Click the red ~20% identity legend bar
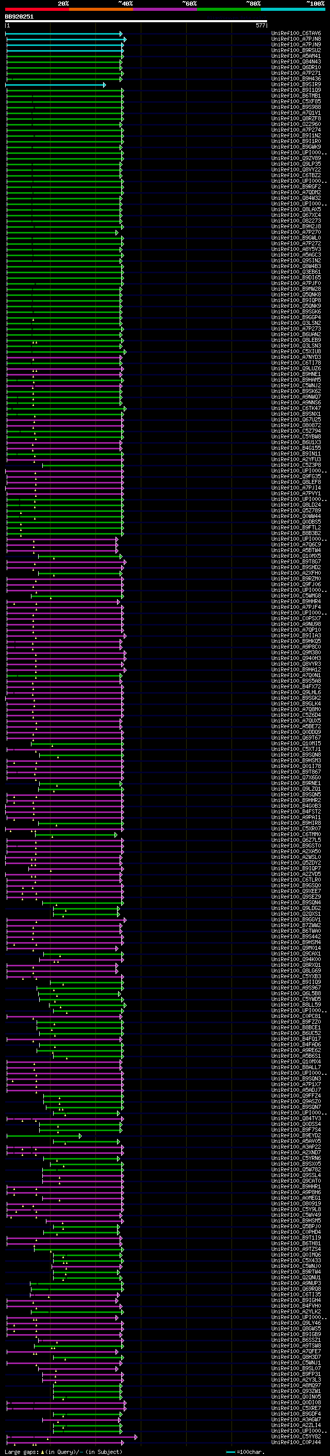Screen dimensions: 330x1456 pos(37,9)
